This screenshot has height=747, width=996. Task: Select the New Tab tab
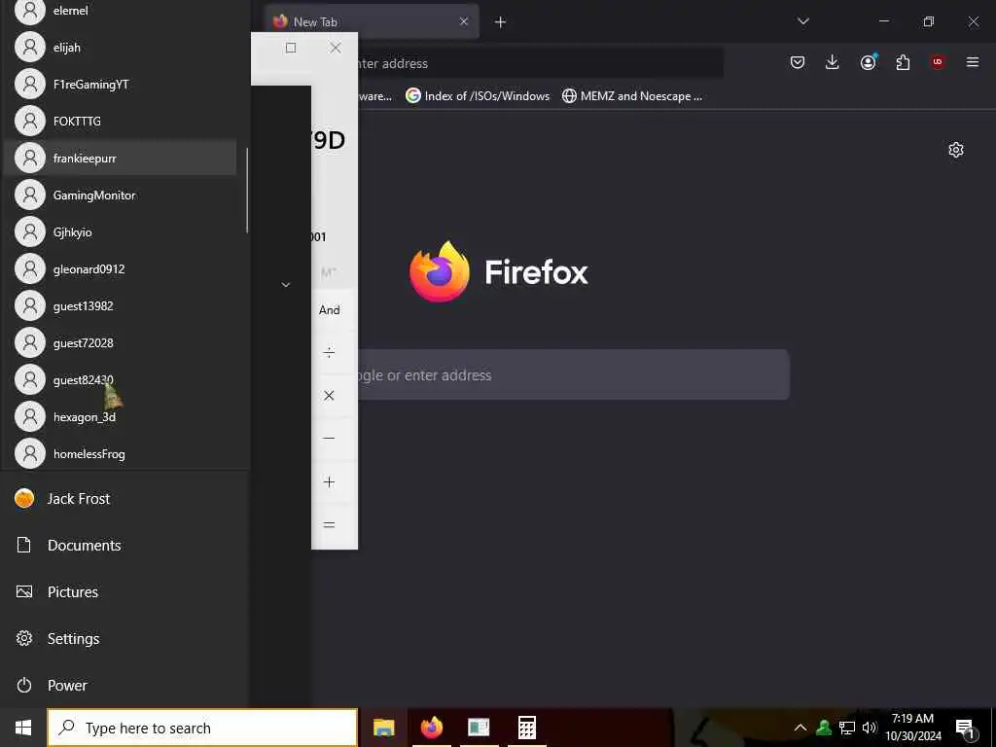(x=372, y=22)
